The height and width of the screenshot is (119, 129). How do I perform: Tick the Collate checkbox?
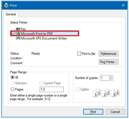pyautogui.click(x=78, y=89)
